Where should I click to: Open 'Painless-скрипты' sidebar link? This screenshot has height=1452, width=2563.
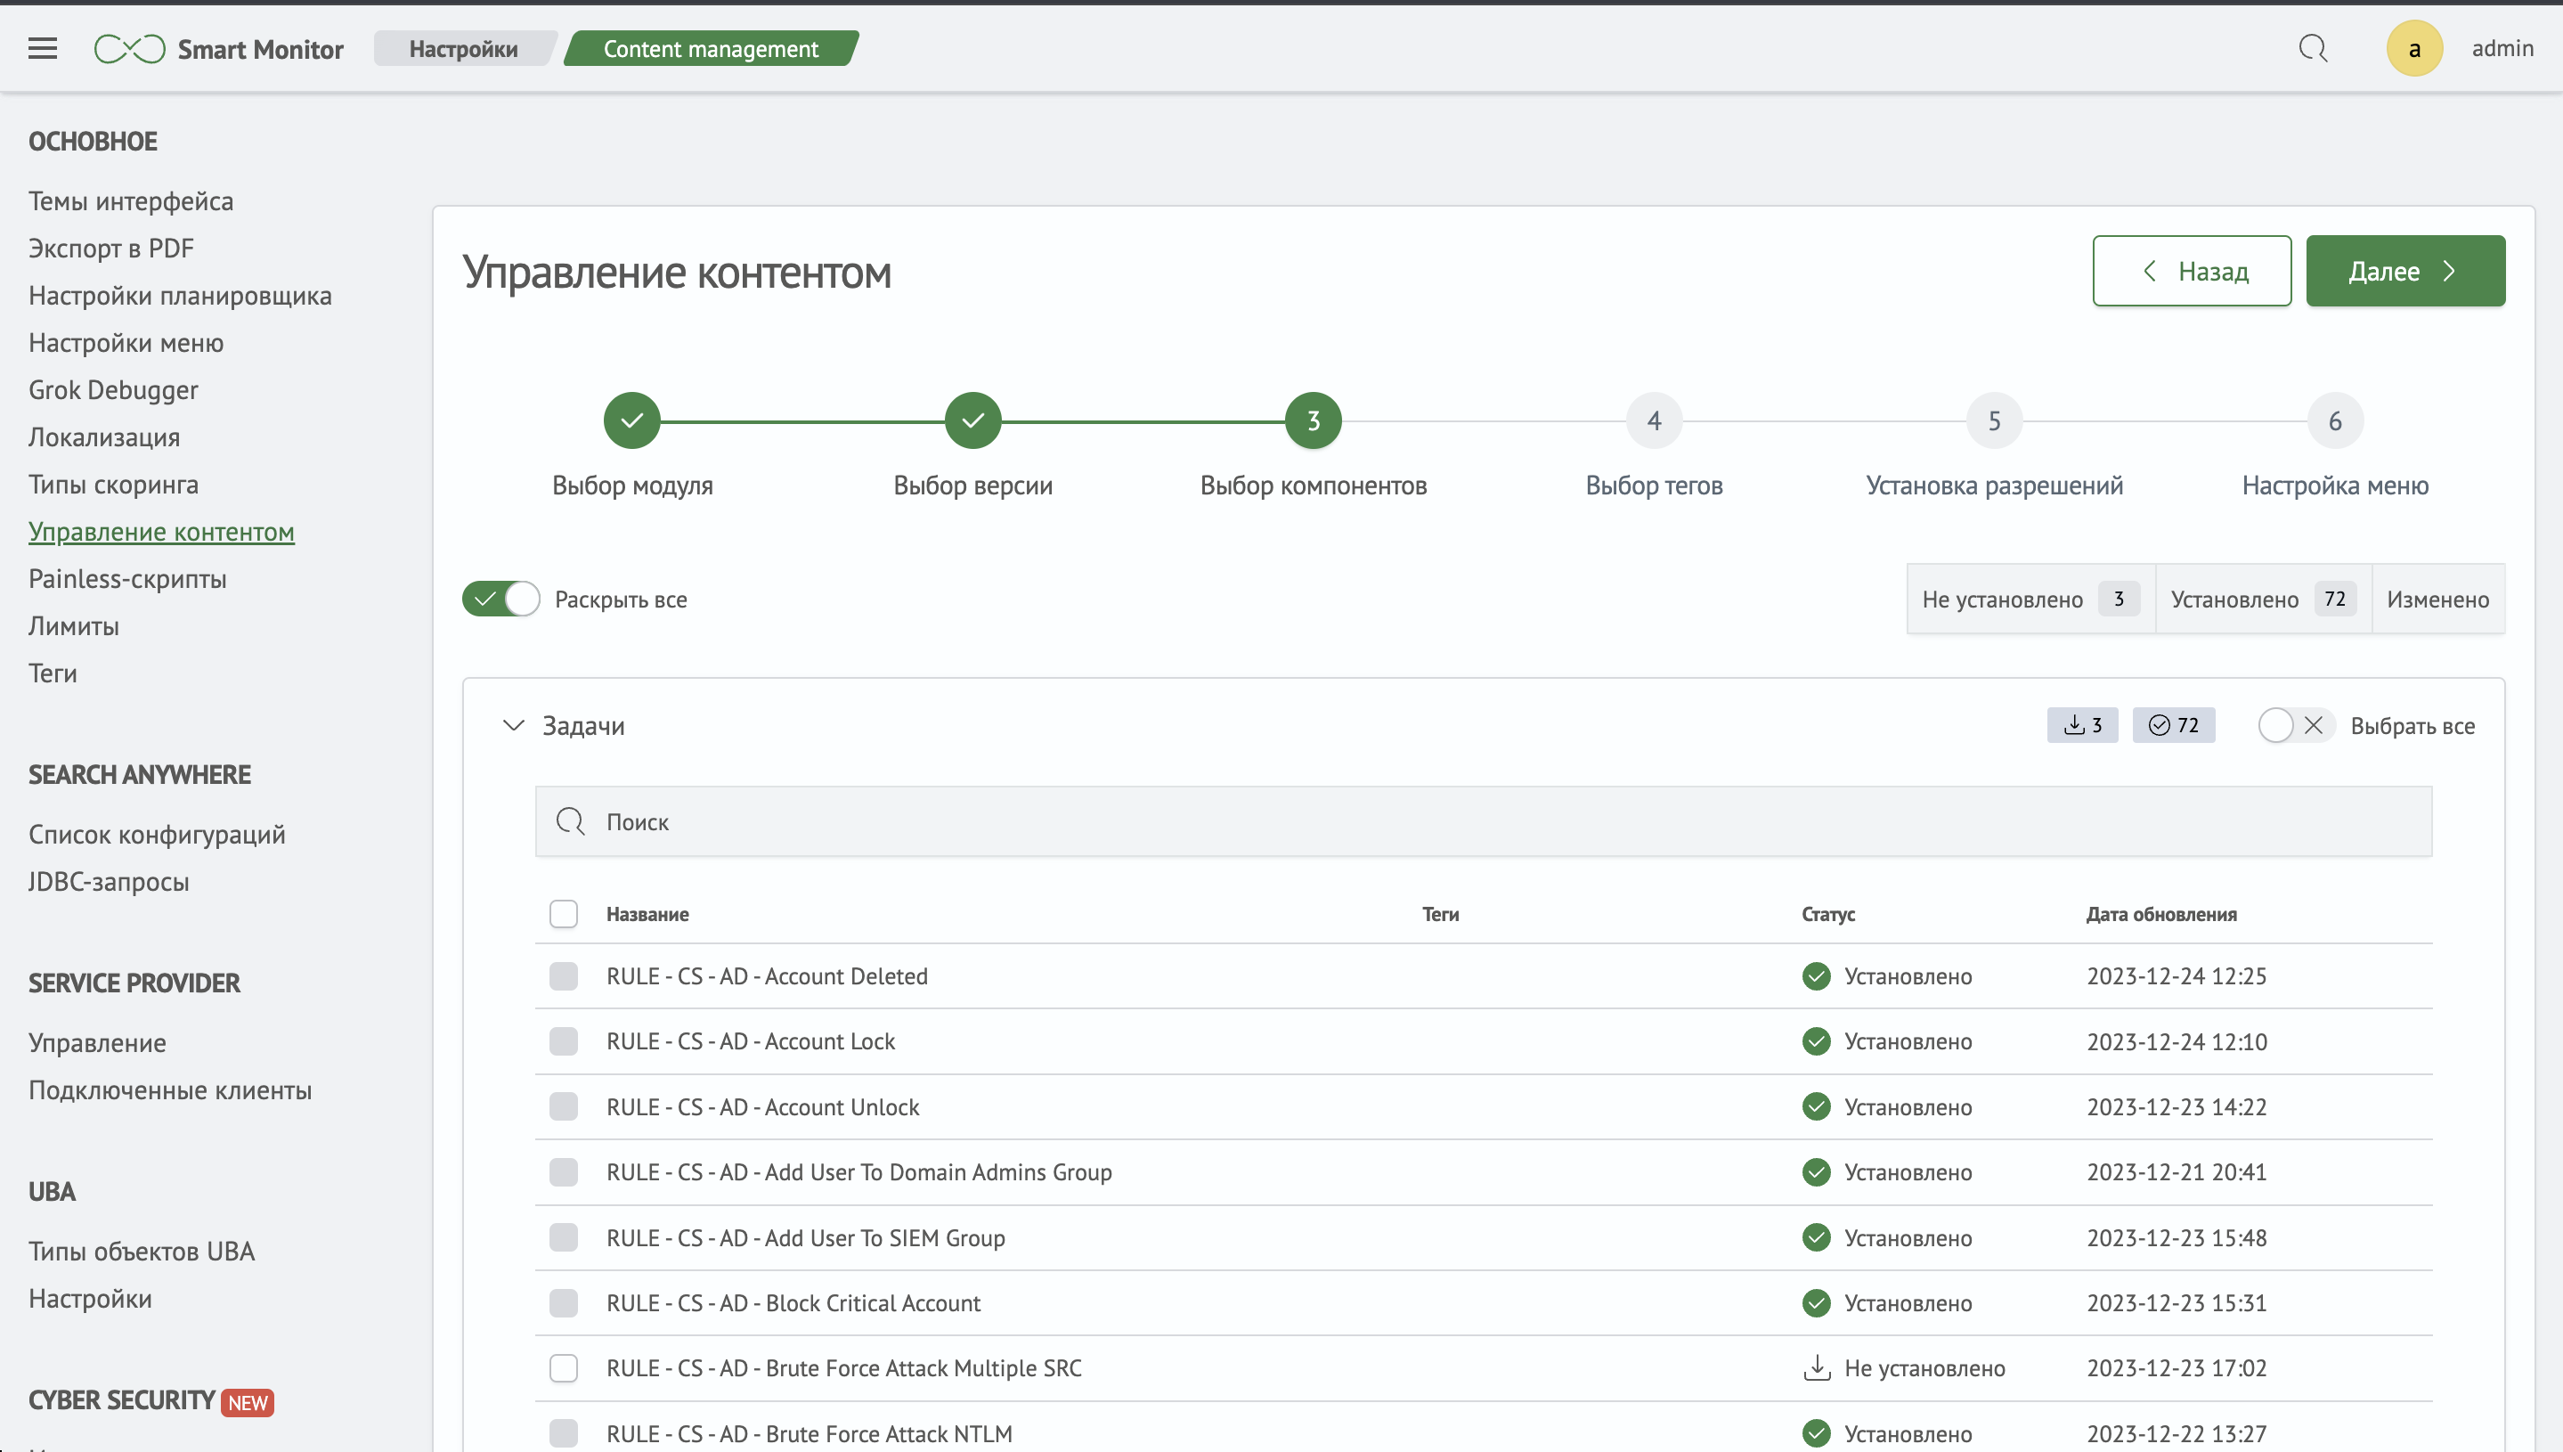pos(127,578)
